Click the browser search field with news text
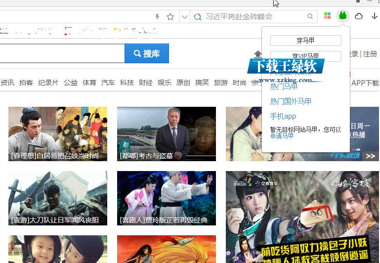The height and width of the screenshot is (263, 380). [254, 16]
